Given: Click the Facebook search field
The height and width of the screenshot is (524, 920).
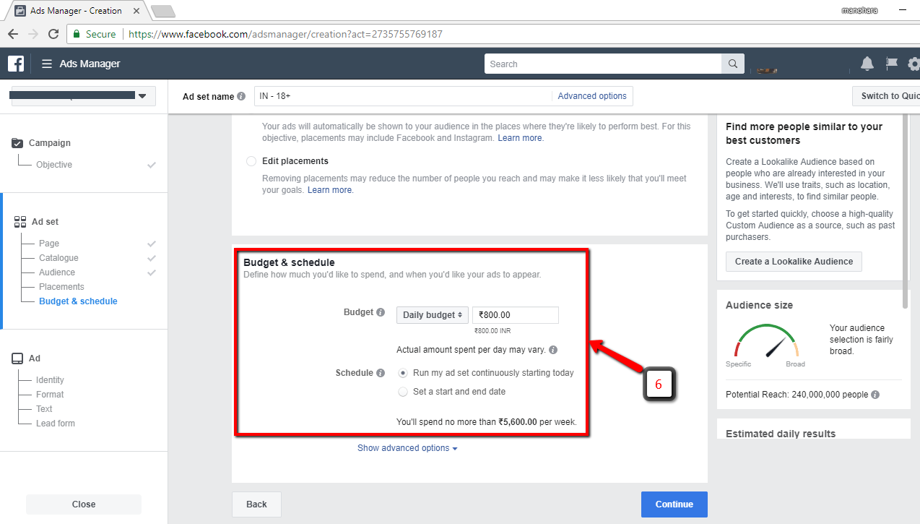Looking at the screenshot, I should (603, 64).
